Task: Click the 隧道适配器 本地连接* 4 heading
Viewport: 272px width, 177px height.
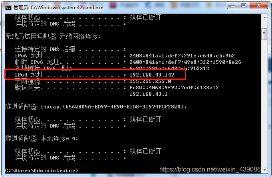Action: [42, 139]
